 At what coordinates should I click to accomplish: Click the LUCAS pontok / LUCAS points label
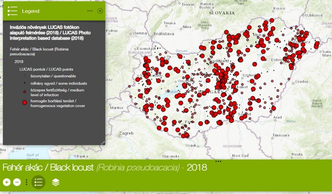point(46,69)
